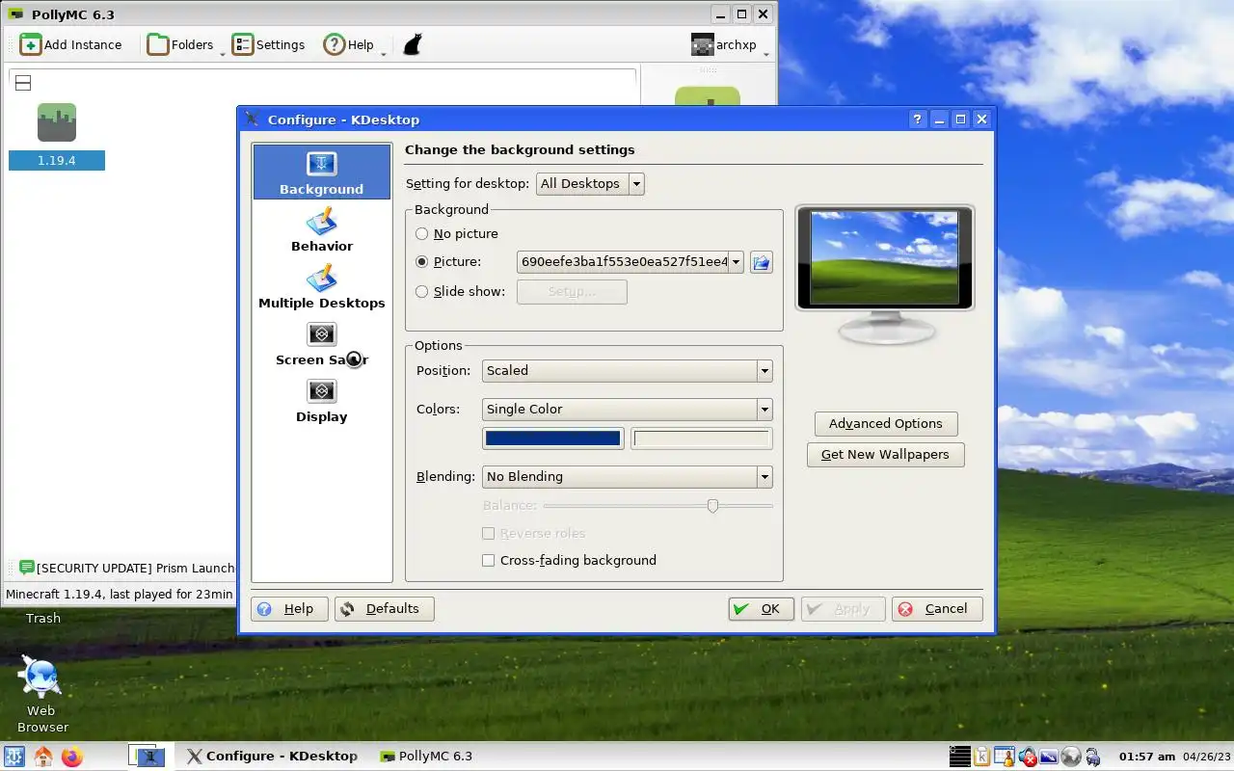Click the desktop pager icon on taskbar
The height and width of the screenshot is (771, 1234).
click(x=148, y=757)
